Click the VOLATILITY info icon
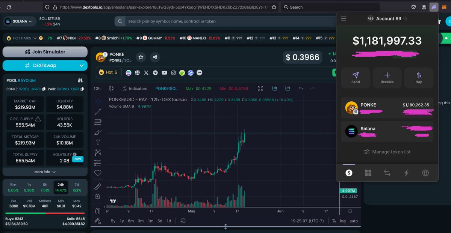Image resolution: width=451 pixels, height=233 pixels. point(75,154)
